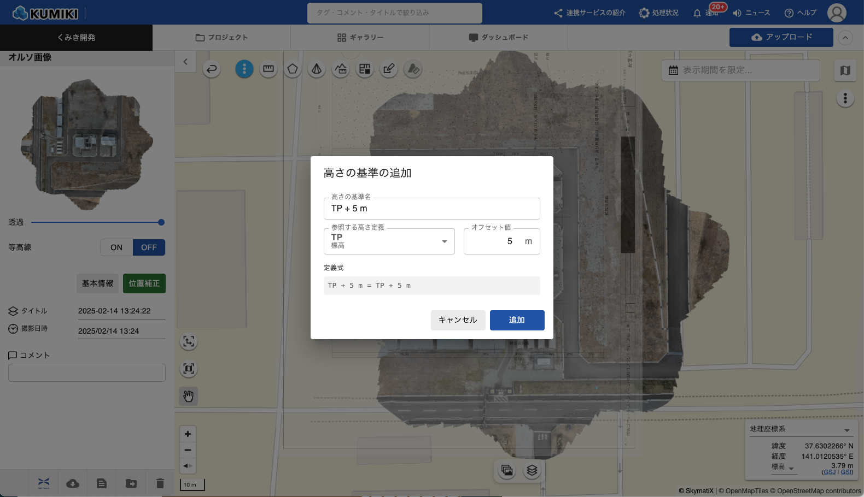The height and width of the screenshot is (497, 864).
Task: Click the 追加 button in dialog
Action: (517, 320)
